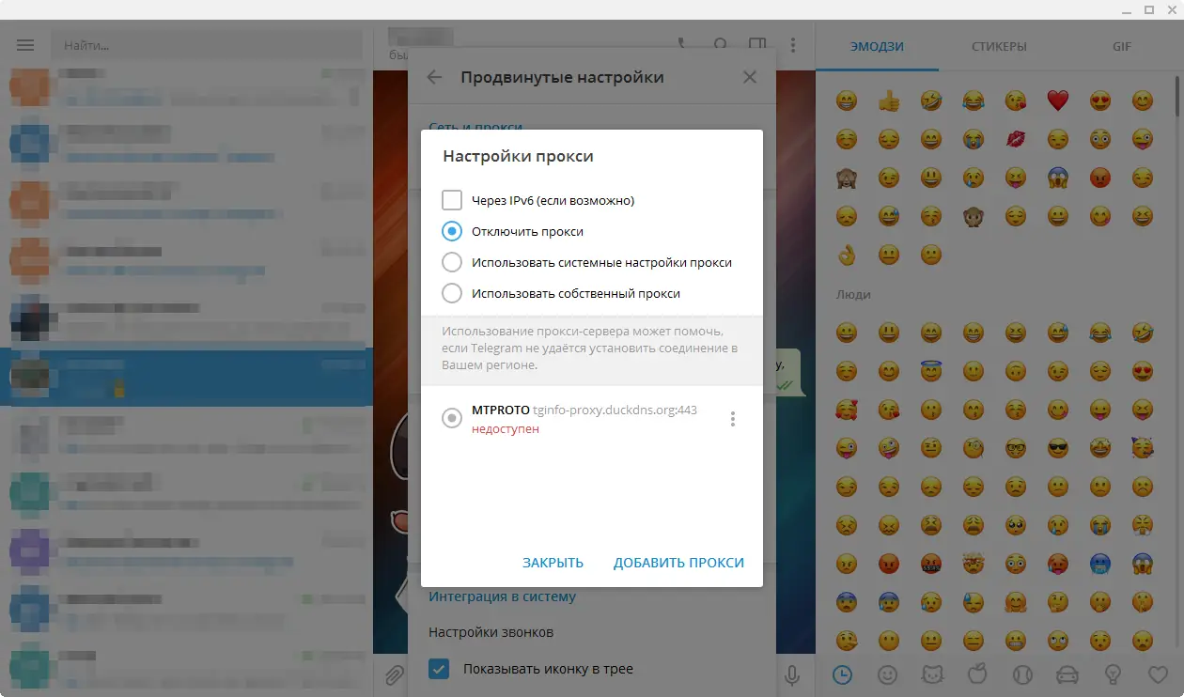The image size is (1184, 697).
Task: Pick the cursing symbols mouth emoji
Action: tap(931, 564)
